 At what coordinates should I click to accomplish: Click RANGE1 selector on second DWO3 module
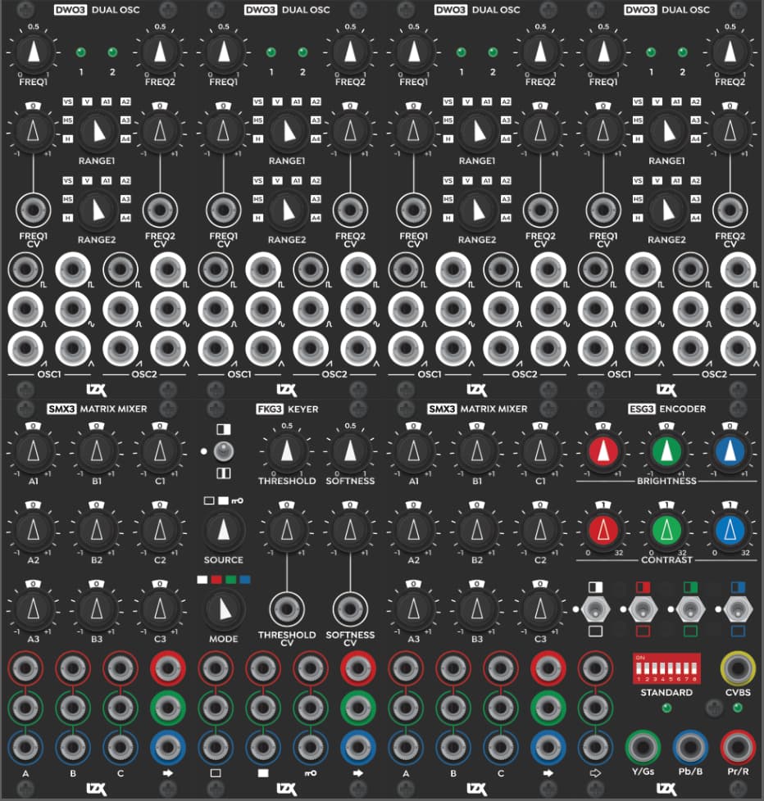287,131
